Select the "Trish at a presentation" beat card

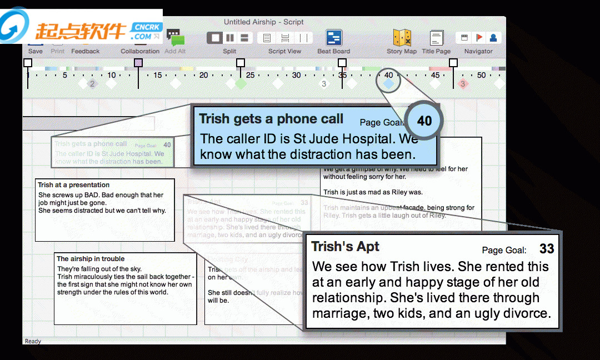tap(105, 210)
